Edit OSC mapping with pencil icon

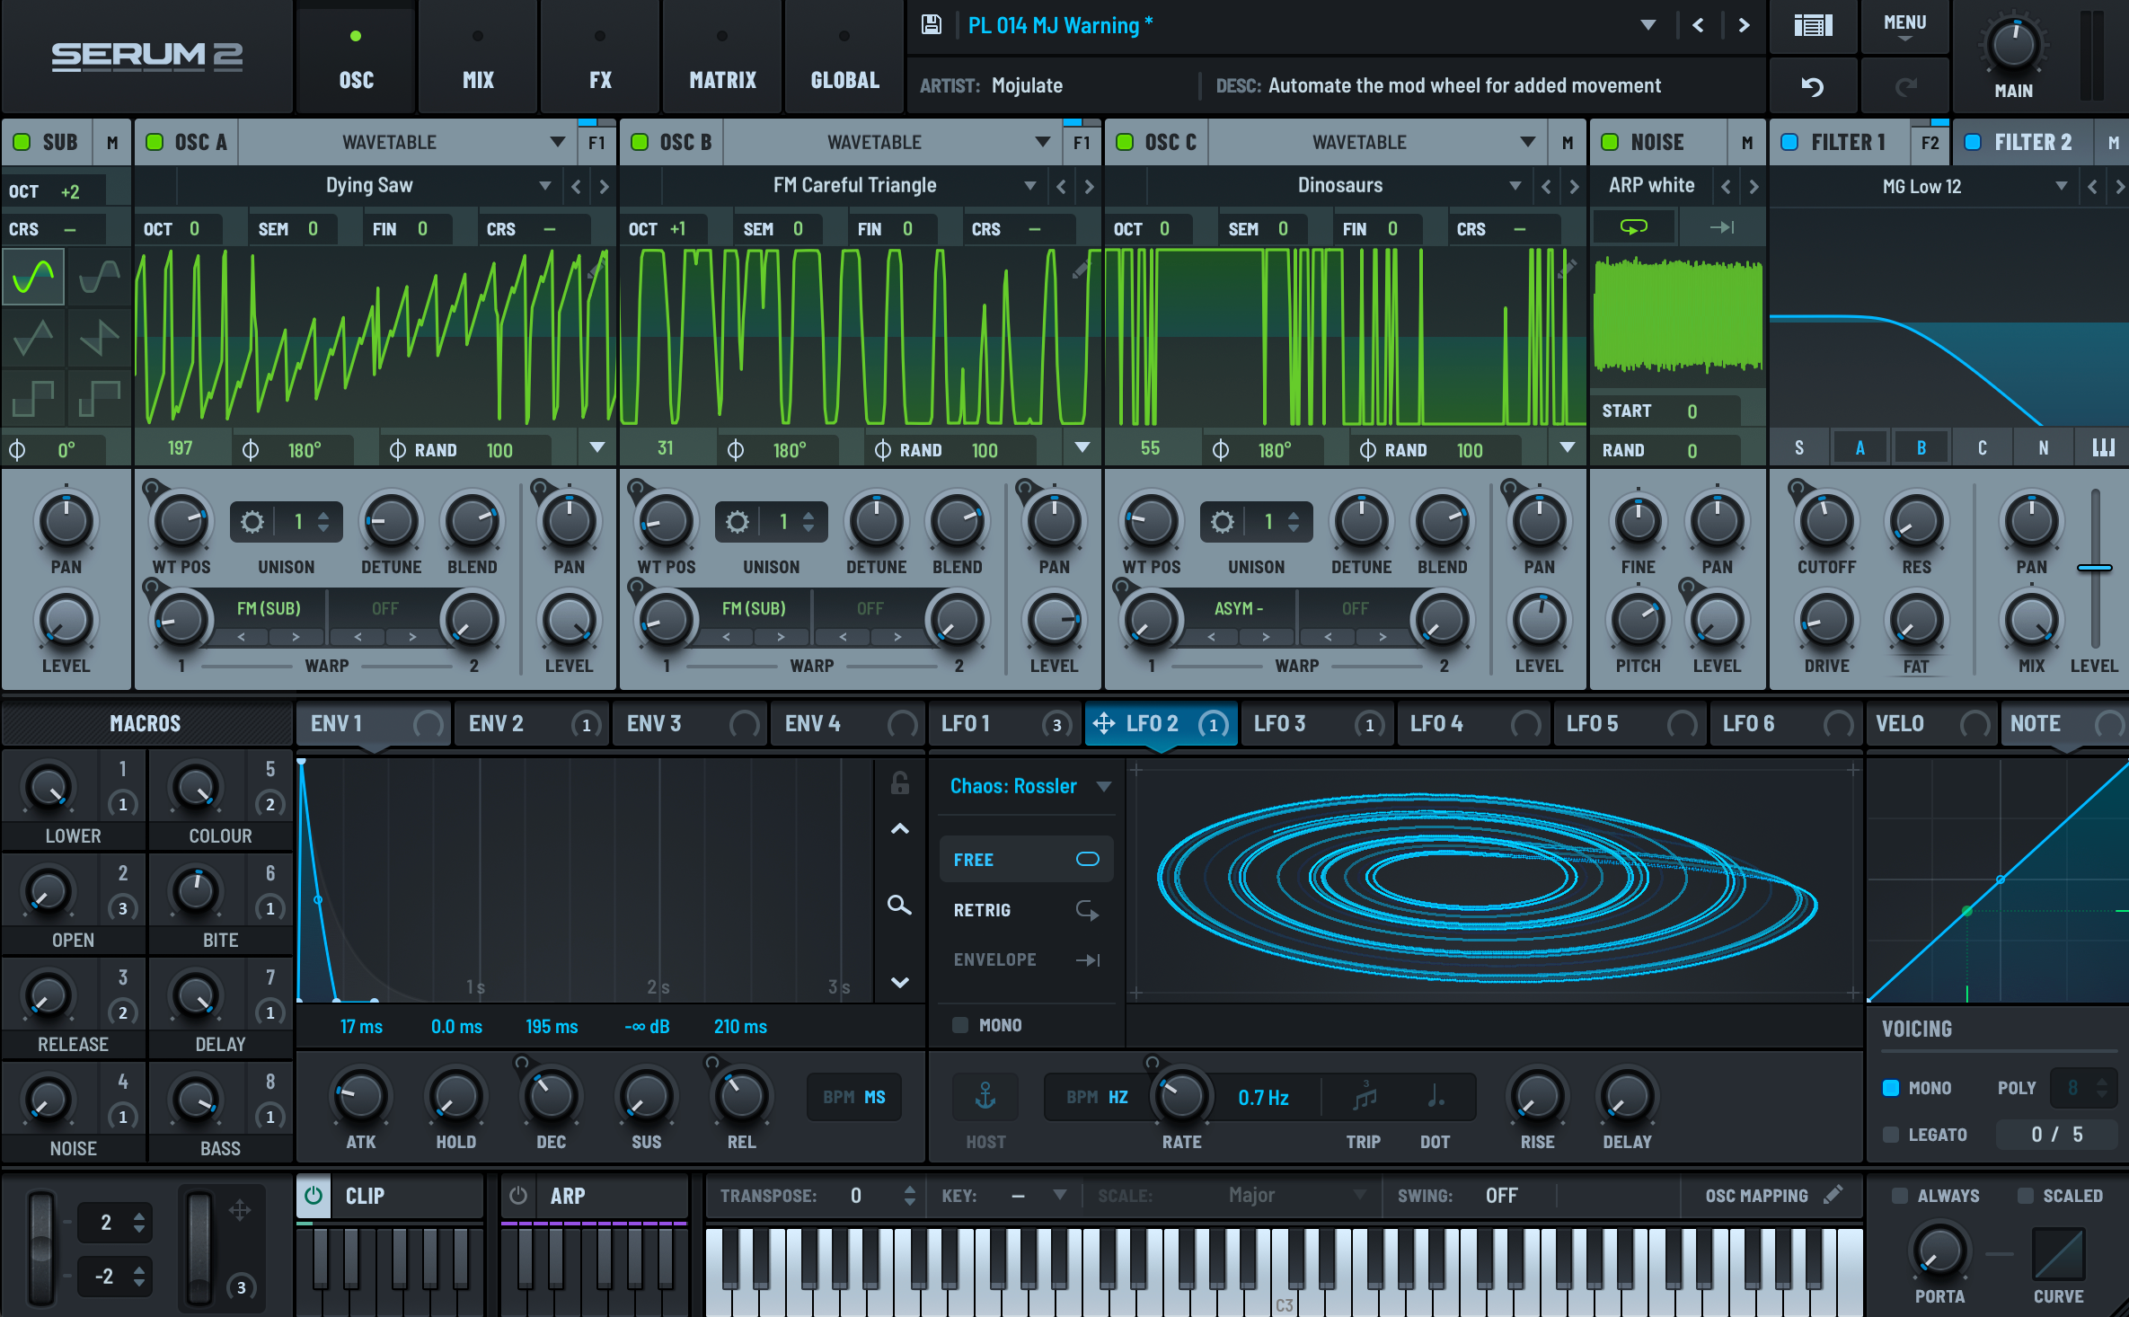pyautogui.click(x=1833, y=1195)
